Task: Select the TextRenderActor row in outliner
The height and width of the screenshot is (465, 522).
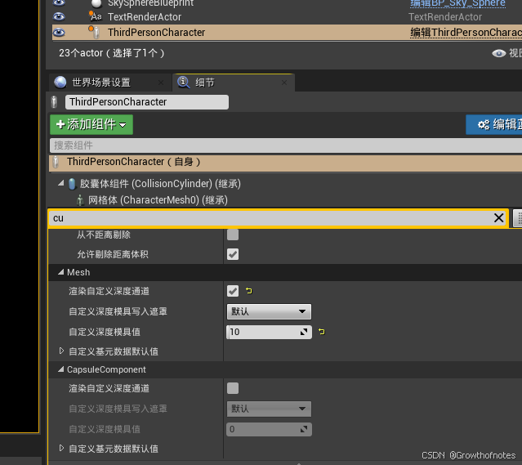Action: pos(287,16)
